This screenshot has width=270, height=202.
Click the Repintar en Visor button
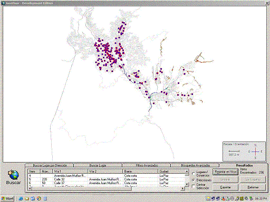coord(226,172)
